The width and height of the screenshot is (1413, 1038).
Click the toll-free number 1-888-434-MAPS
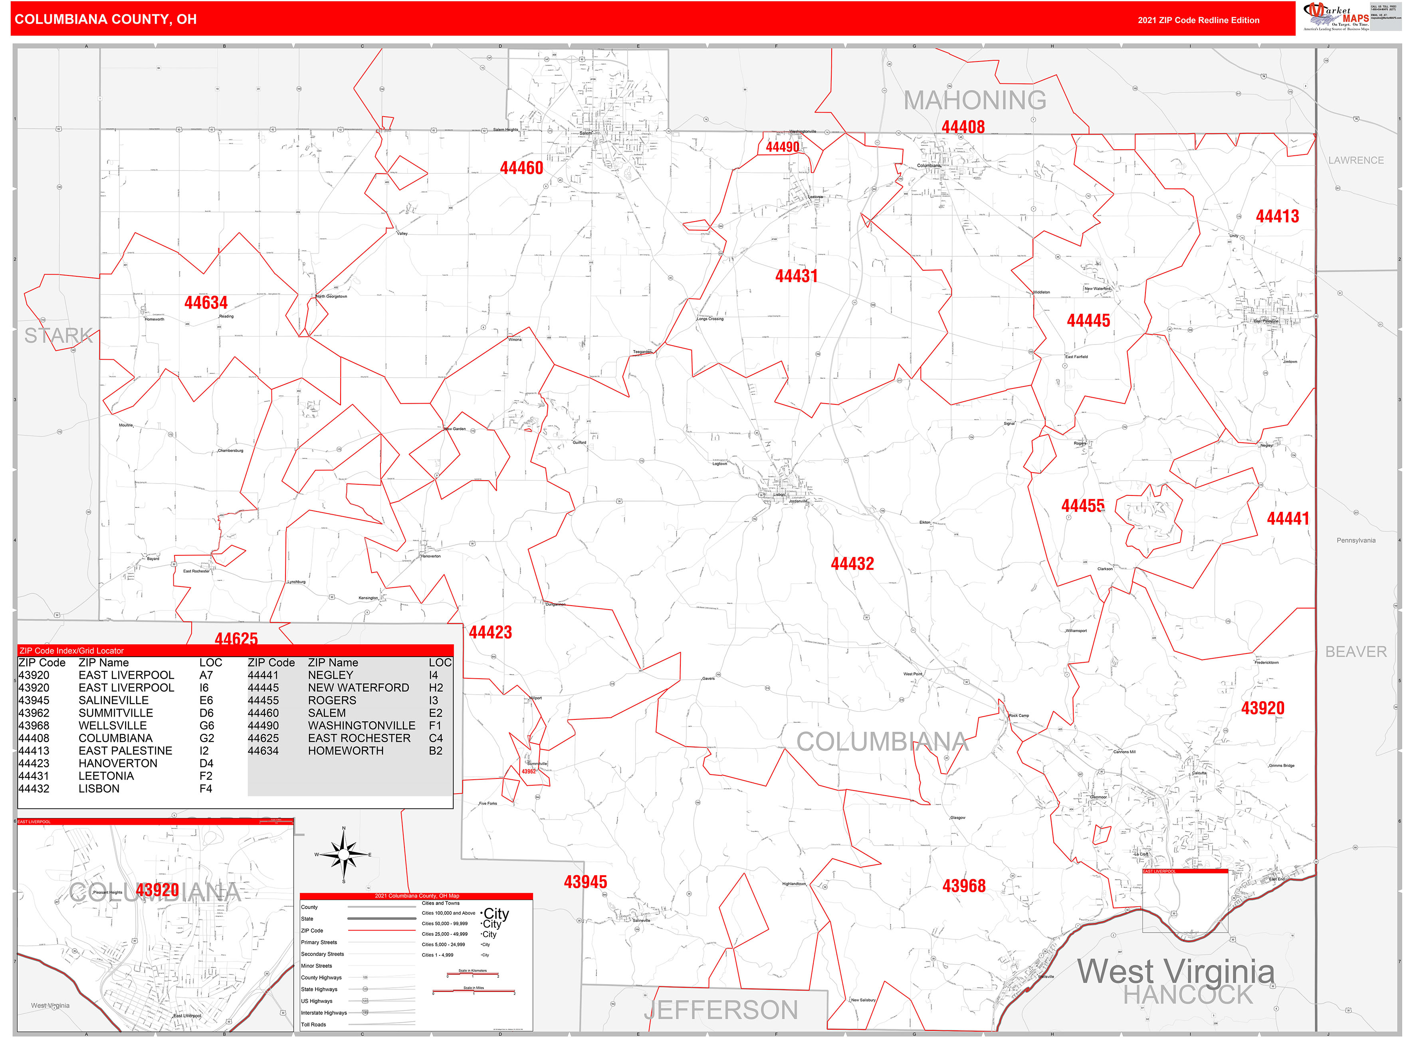pyautogui.click(x=1384, y=10)
